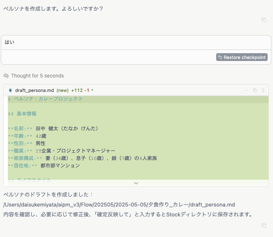Open the draft_persona.md file name
The width and height of the screenshot is (273, 237).
pos(35,90)
